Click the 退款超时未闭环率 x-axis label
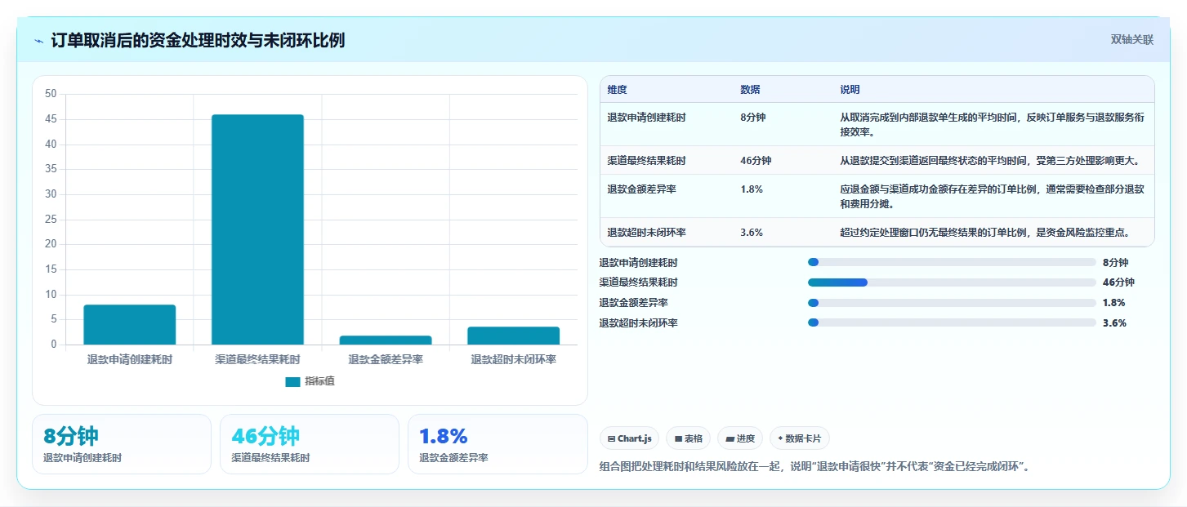The height and width of the screenshot is (507, 1187). click(513, 360)
